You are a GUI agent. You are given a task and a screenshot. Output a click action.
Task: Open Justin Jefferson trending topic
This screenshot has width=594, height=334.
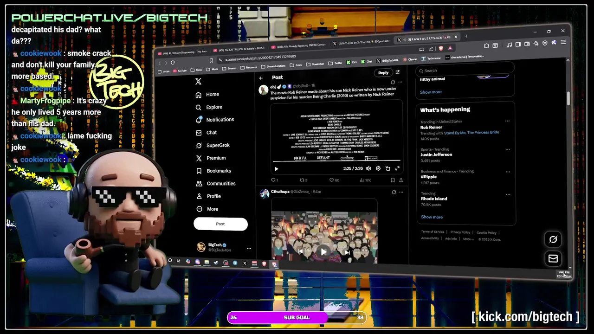(436, 154)
